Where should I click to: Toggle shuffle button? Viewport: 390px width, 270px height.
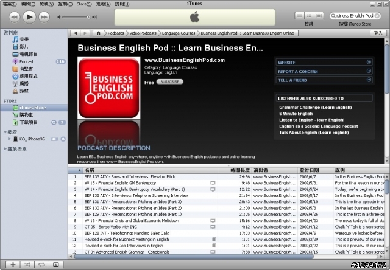[x=27, y=265]
